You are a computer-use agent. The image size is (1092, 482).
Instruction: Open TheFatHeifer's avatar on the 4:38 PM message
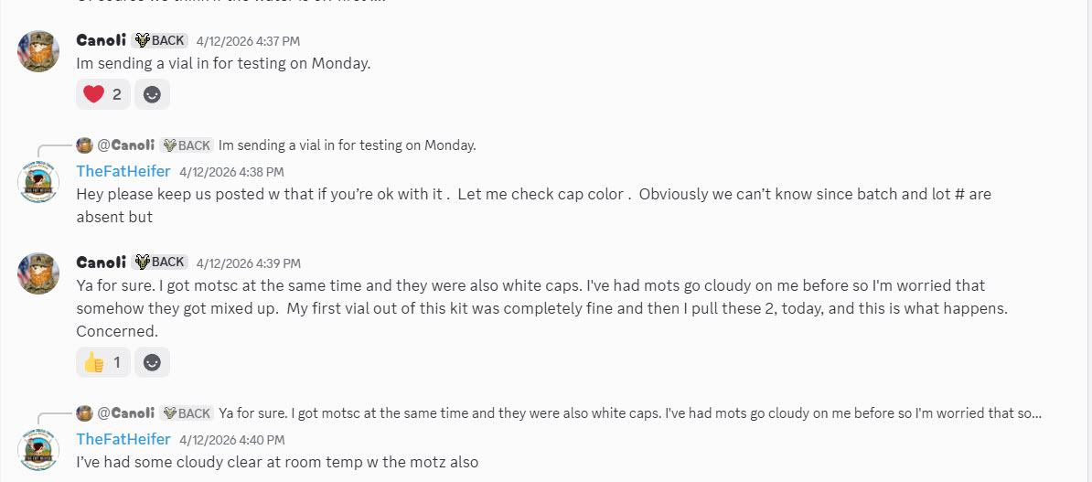click(x=38, y=184)
